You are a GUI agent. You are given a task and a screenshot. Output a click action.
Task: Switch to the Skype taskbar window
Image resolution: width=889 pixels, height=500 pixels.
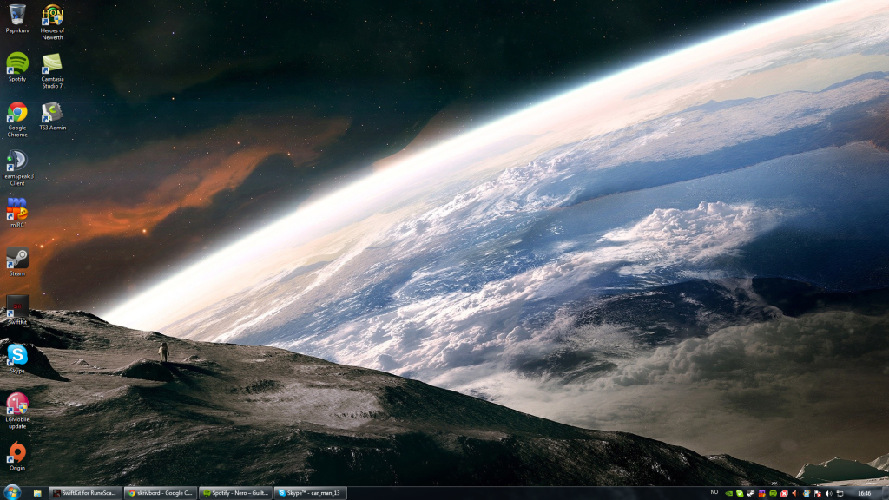pyautogui.click(x=310, y=493)
